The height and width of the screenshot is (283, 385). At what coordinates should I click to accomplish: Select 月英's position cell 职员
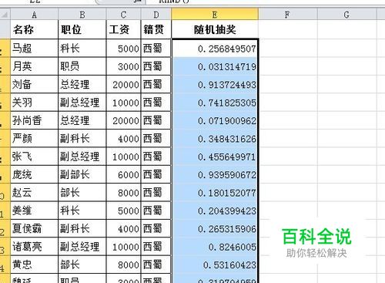tap(82, 66)
